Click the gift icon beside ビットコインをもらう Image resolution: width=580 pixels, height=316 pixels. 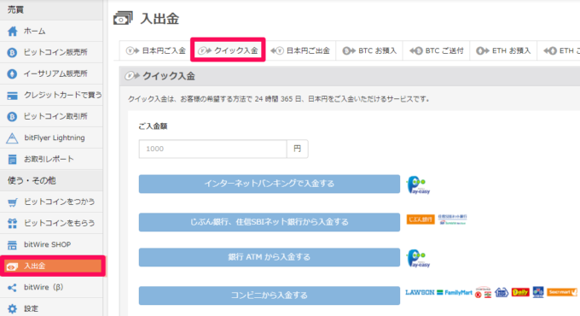pos(12,224)
